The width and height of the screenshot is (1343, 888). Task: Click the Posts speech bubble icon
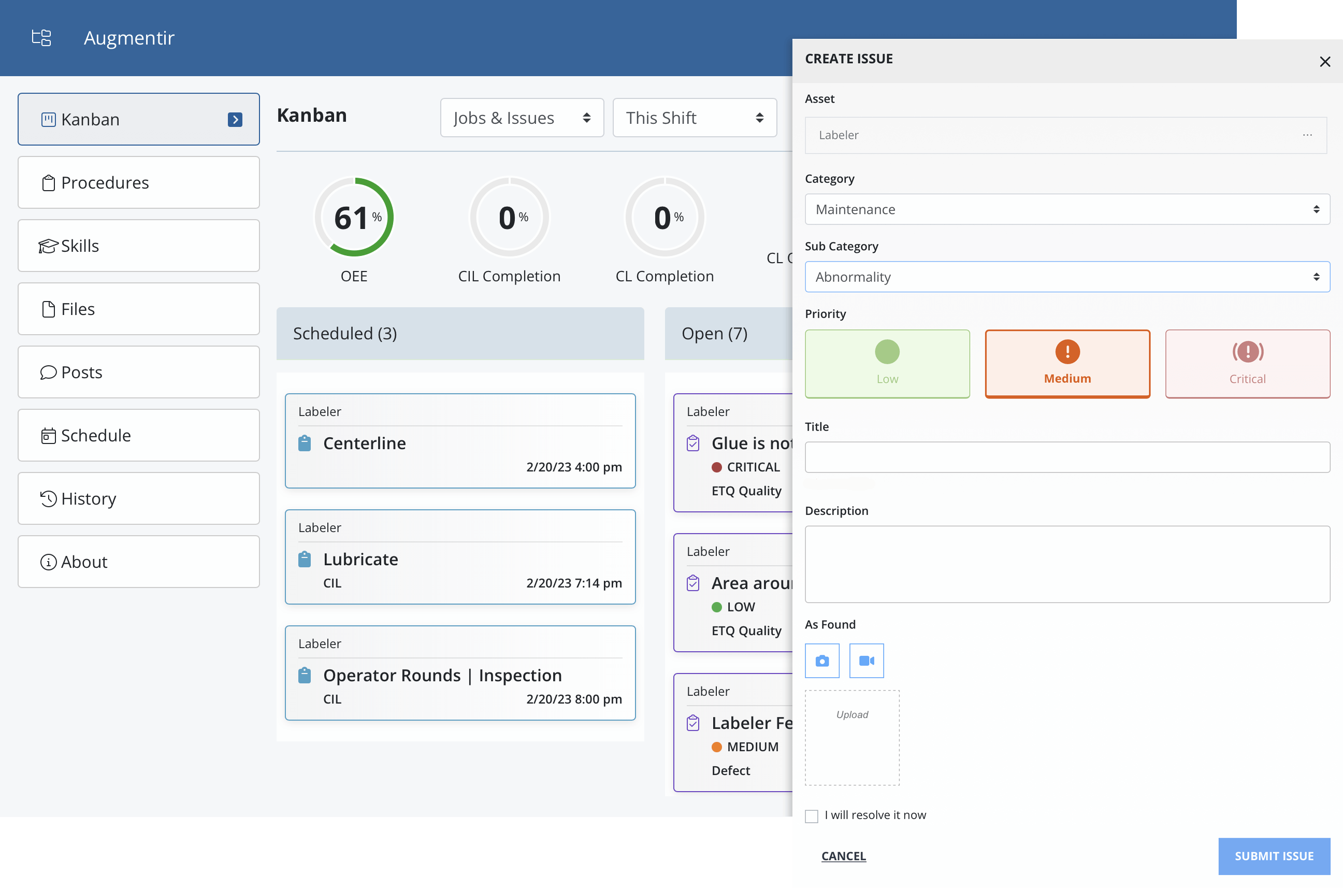[x=48, y=371]
